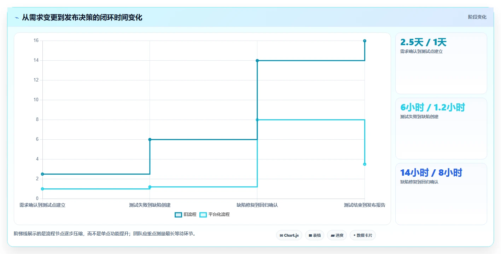Open the 6小时 / 1.2小时 metric card

tap(441, 129)
